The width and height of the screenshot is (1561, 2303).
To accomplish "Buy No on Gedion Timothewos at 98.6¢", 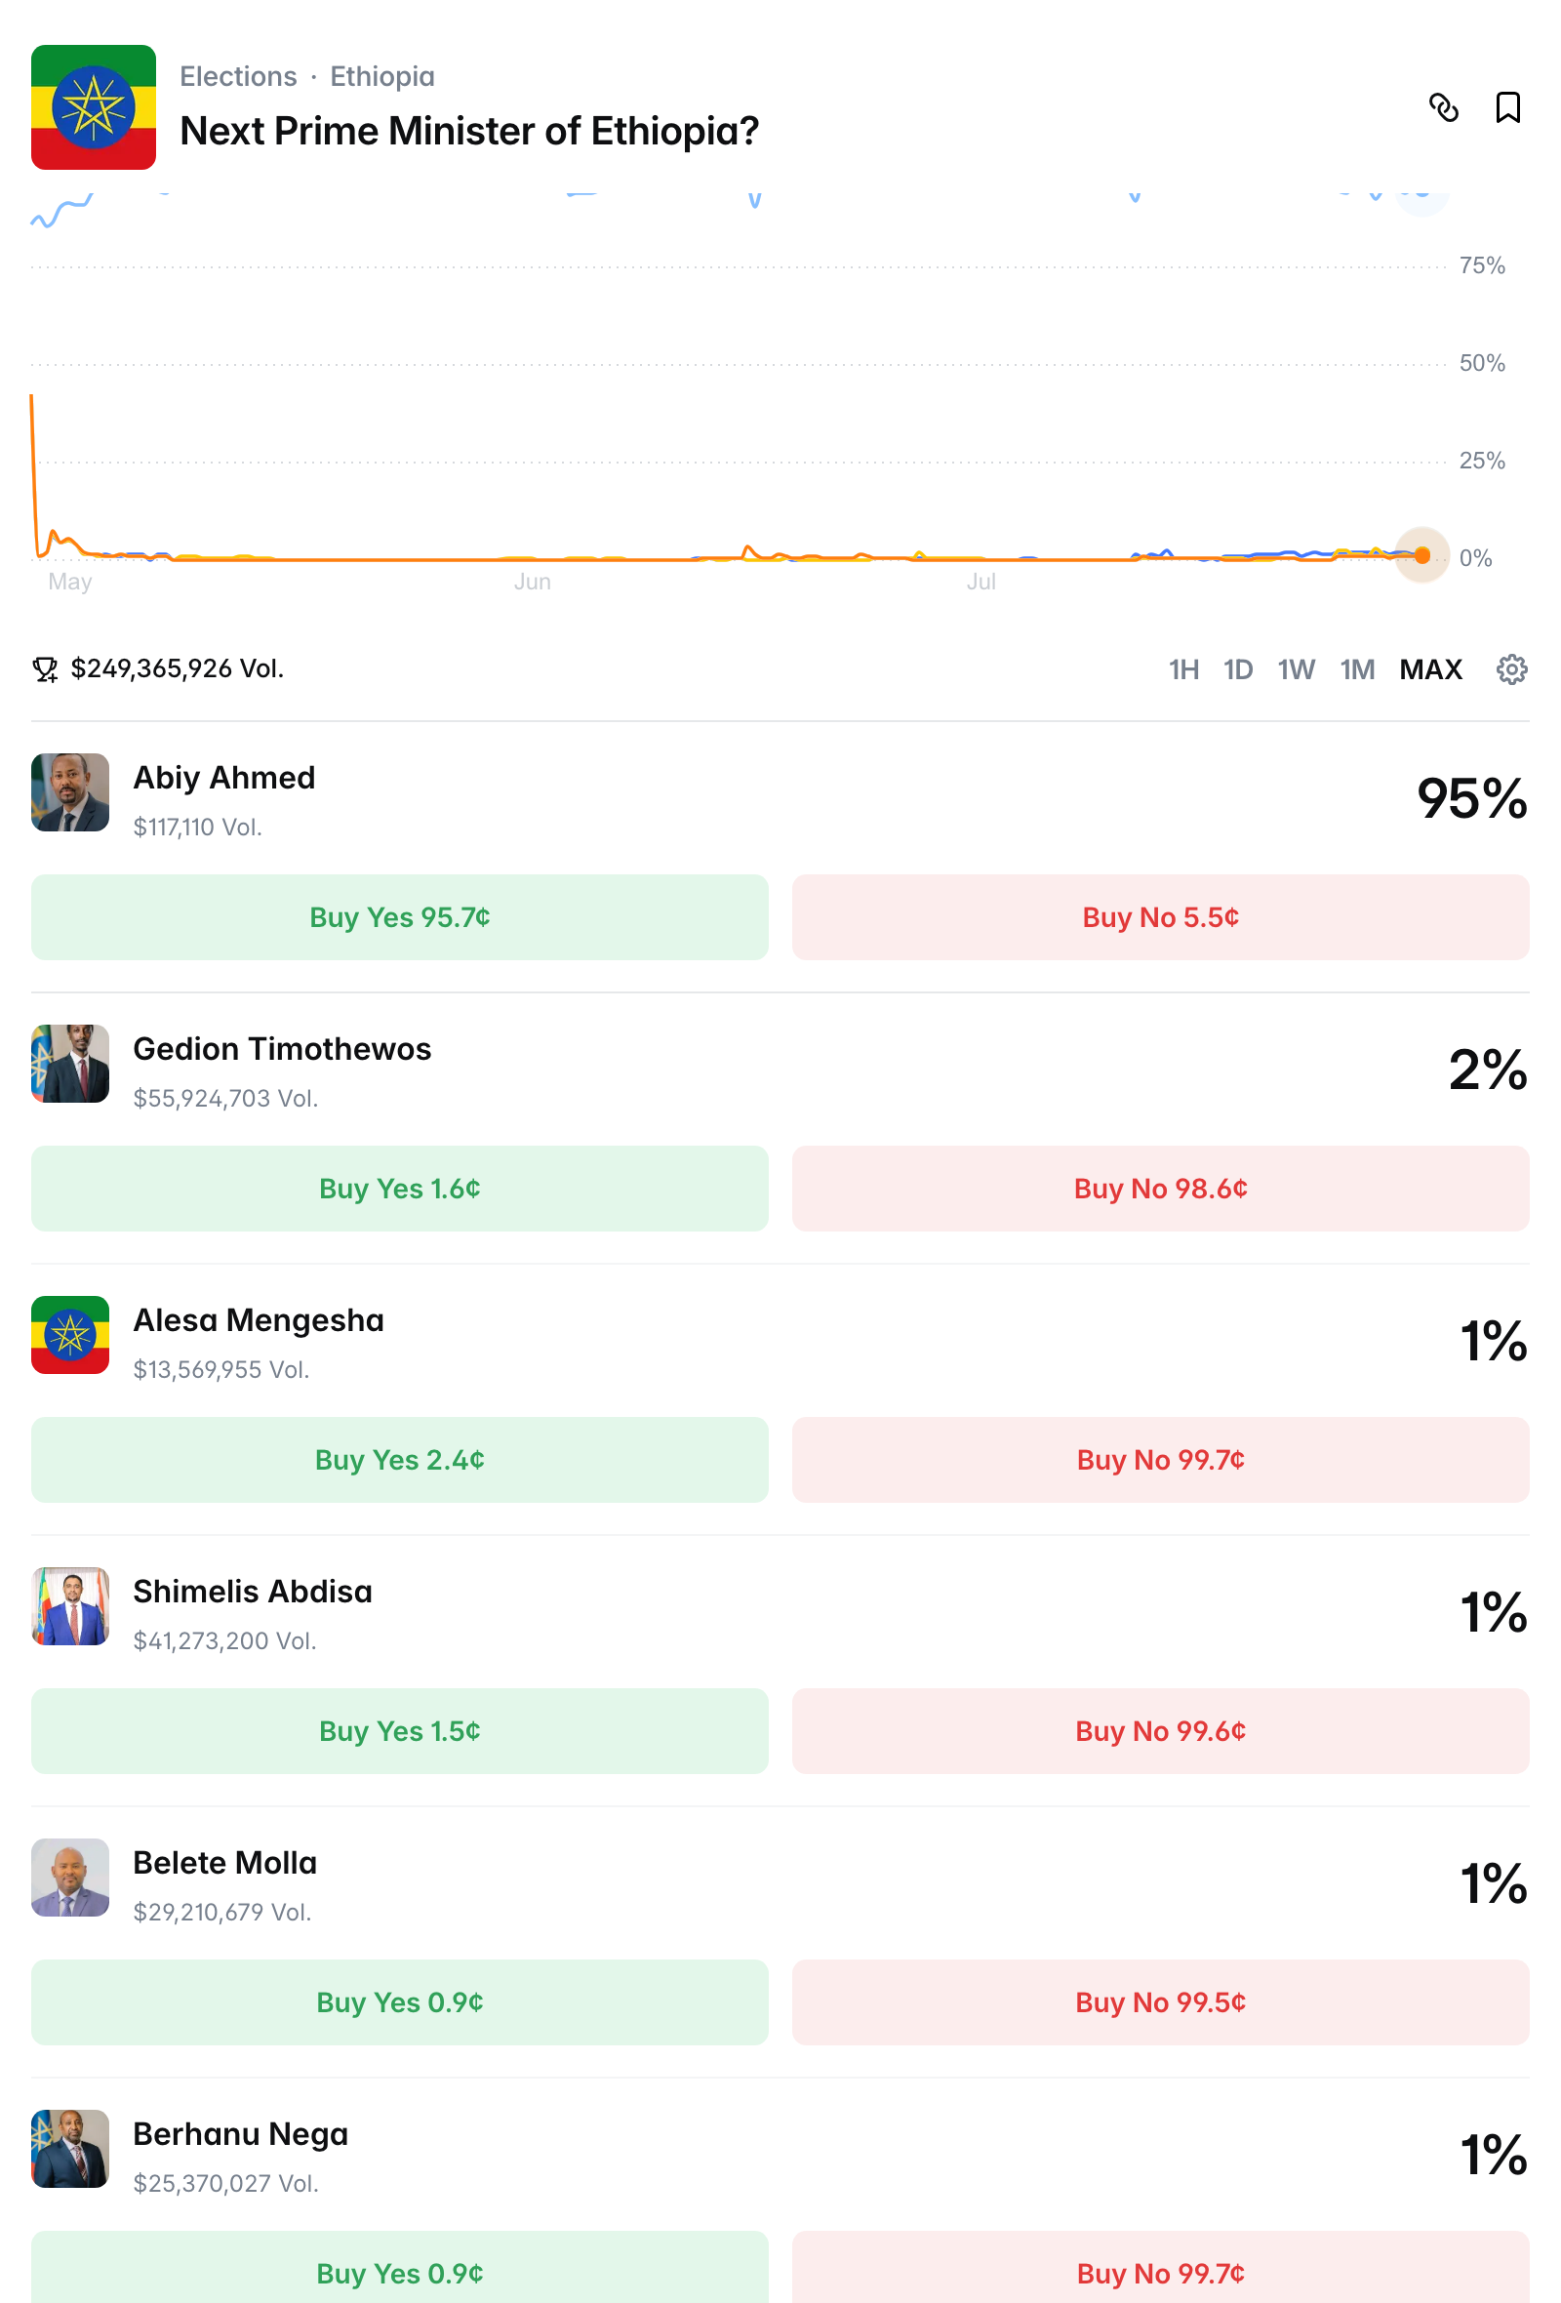I will pos(1160,1189).
